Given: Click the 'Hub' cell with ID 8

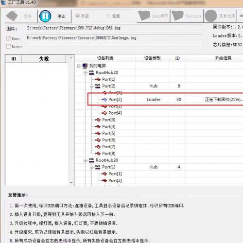Looking at the screenshot, I should (x=154, y=86).
